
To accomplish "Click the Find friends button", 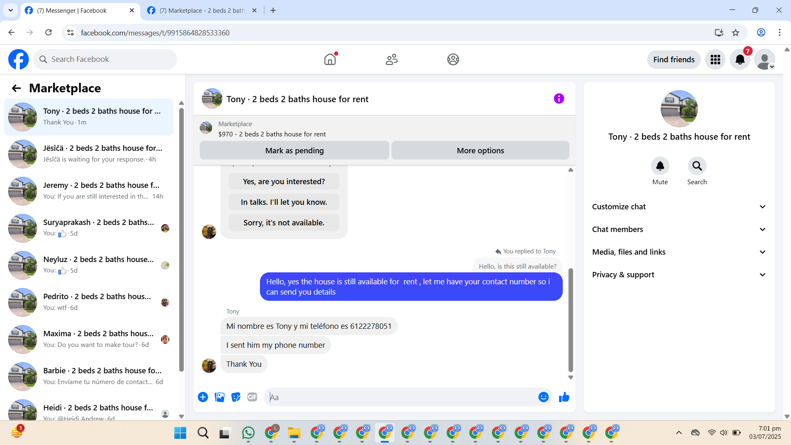I will tap(674, 60).
